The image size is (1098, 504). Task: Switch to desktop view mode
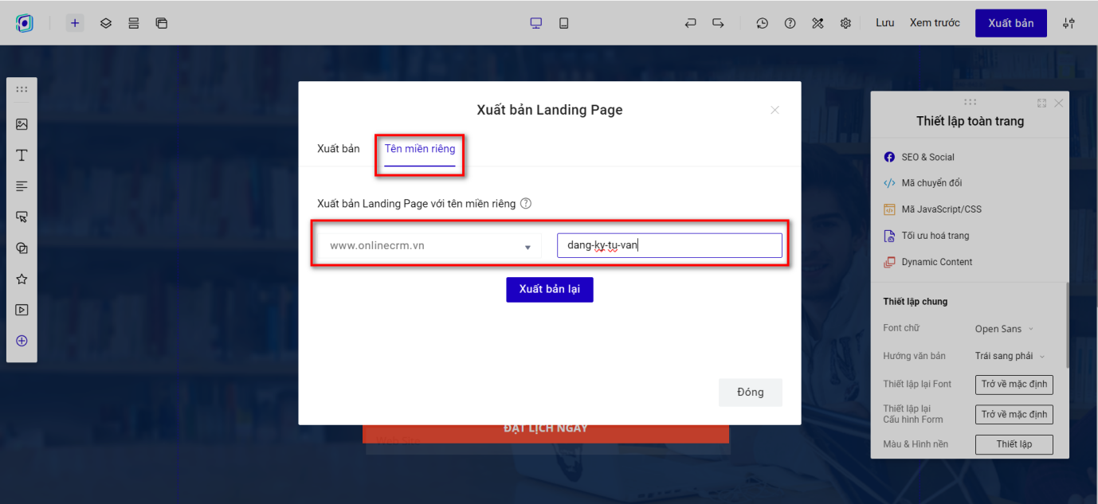[536, 23]
